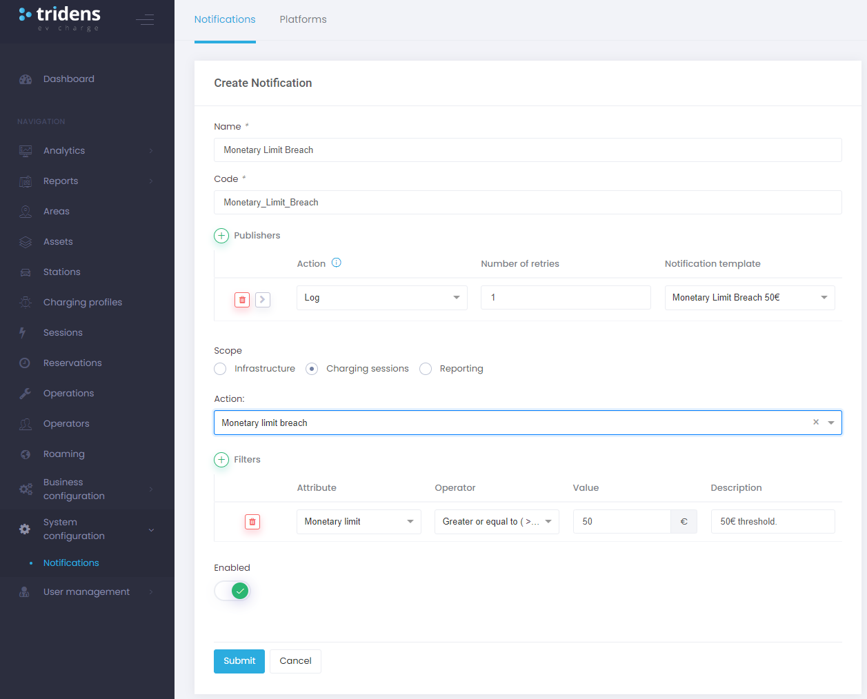Delete the Monetary limit filter row
Screen dimensions: 867x699
point(252,522)
